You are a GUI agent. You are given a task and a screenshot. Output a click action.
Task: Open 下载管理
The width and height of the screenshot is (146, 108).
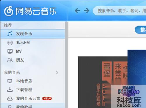pyautogui.click(x=33, y=90)
